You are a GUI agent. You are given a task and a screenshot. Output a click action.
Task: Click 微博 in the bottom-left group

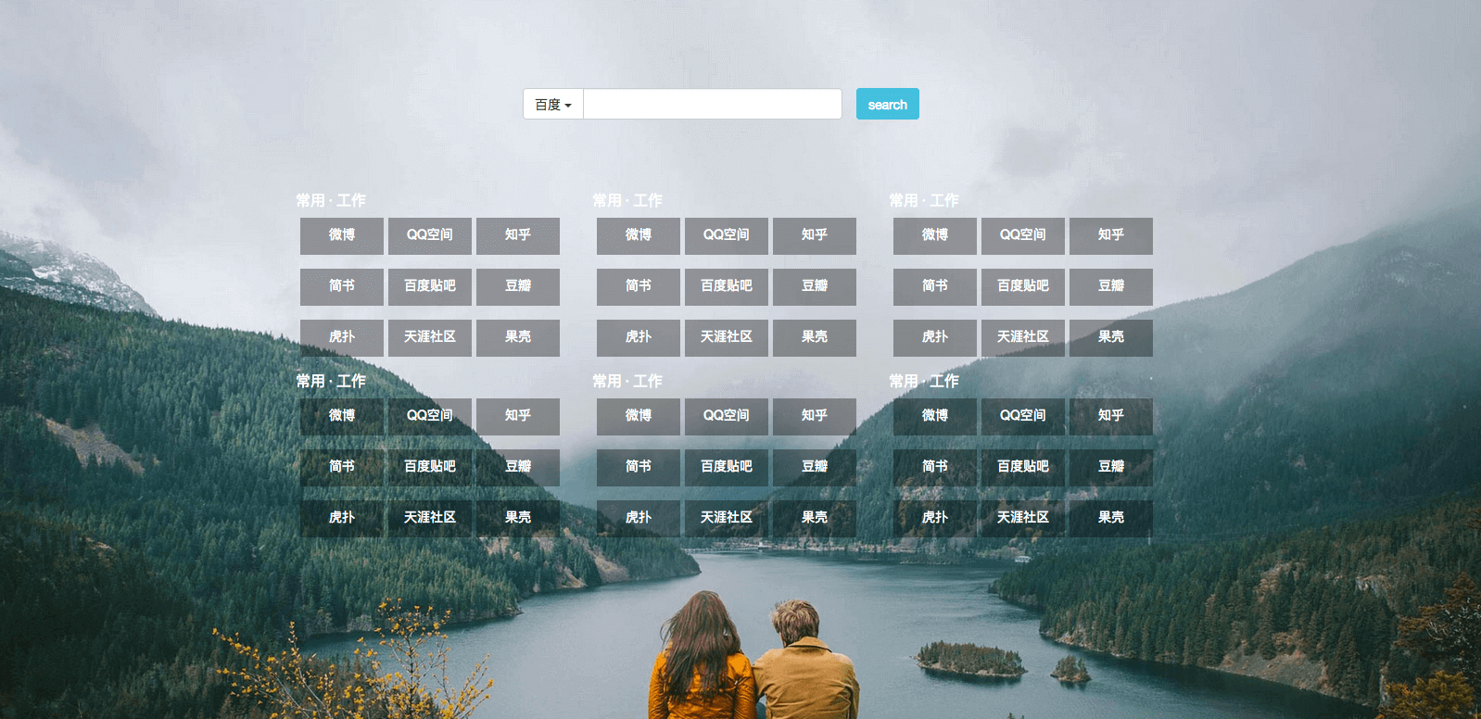(x=342, y=417)
